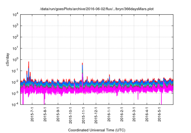
Task: Click the 2015-8-1 date label
Action: [x=45, y=114]
